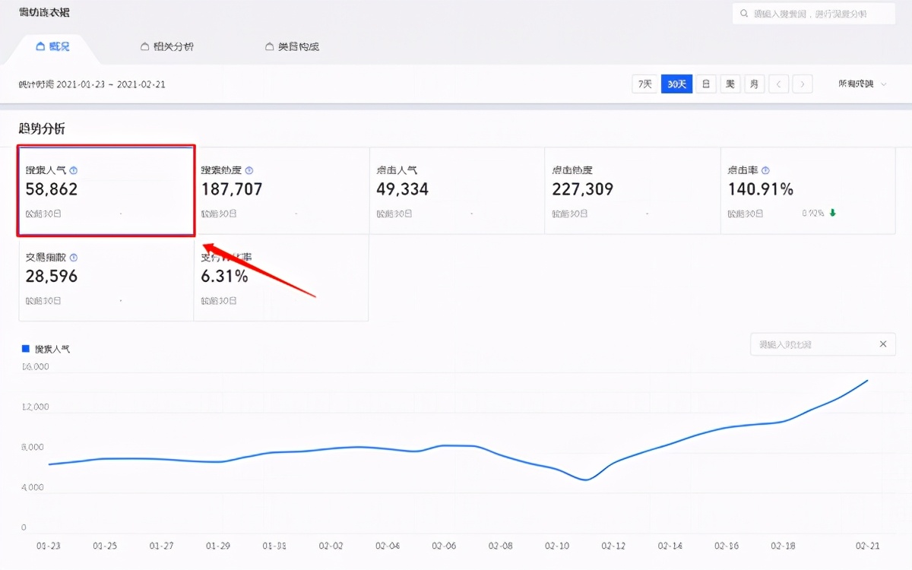Click the green down arrow in the 140.91% card
Screen dimensions: 912x570
[x=833, y=213]
